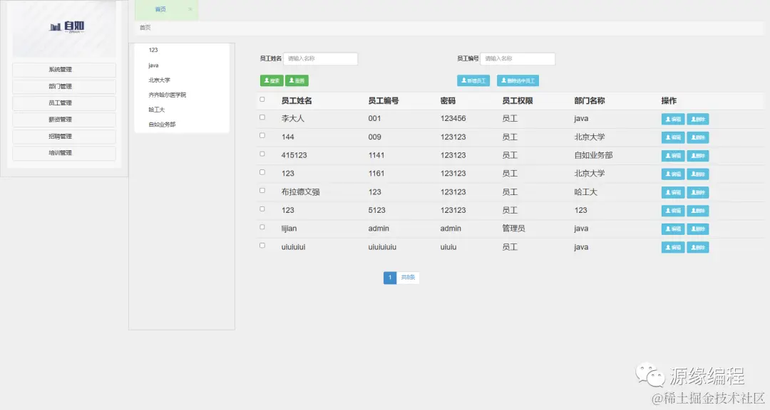The height and width of the screenshot is (410, 770).
Task: Select 北京大学 in the department tree list
Action: [x=159, y=80]
